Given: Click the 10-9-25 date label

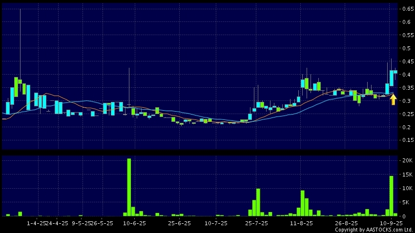Looking at the screenshot, I should (391, 223).
